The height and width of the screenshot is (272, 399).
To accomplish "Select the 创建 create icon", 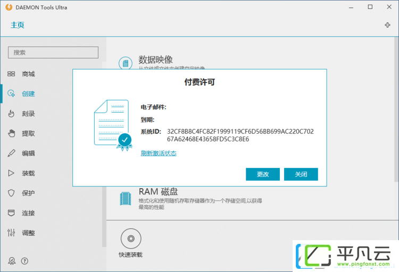I will coord(11,93).
